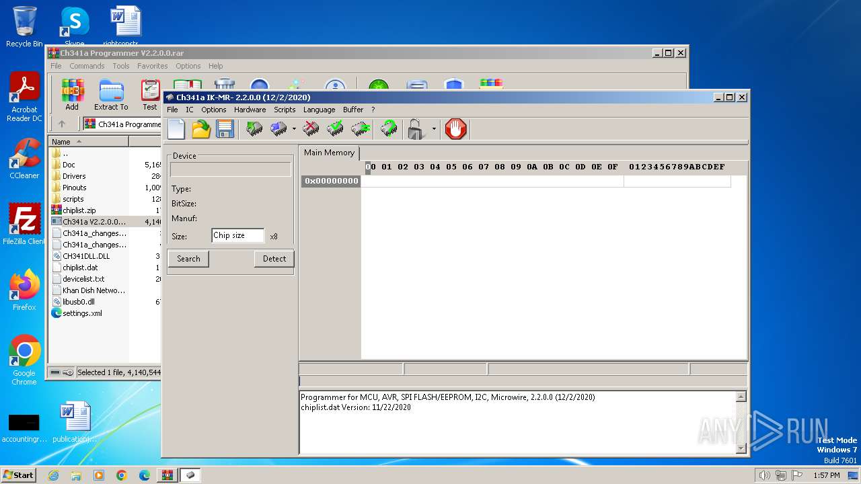Click WinRAR's Extract To icon
Screen dimensions: 861x484
(x=111, y=95)
